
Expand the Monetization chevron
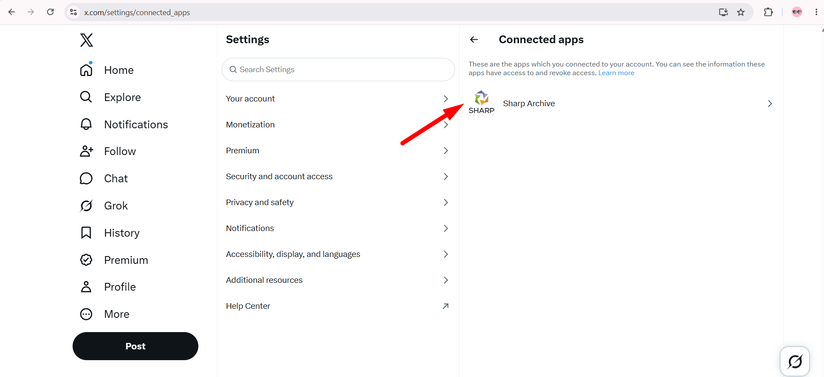pyautogui.click(x=446, y=125)
